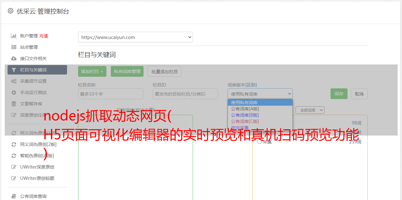Image resolution: width=402 pixels, height=200 pixels.
Task: Open the 词库版本 select box
Action: 260,94
